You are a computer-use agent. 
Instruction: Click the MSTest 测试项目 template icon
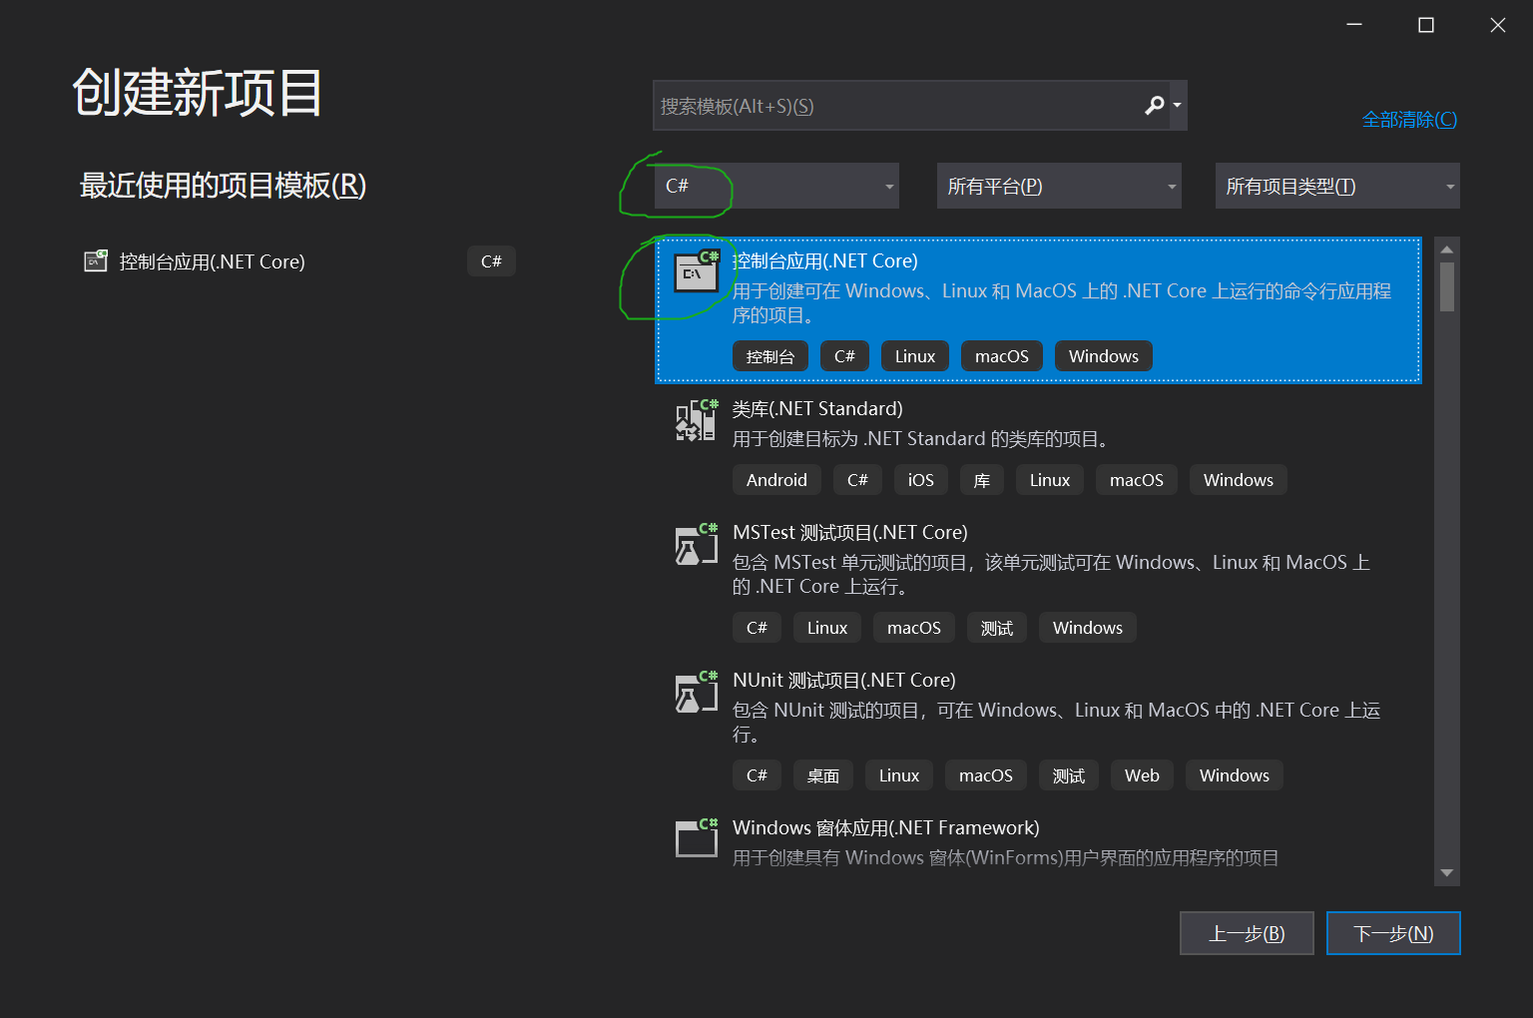[x=697, y=544]
